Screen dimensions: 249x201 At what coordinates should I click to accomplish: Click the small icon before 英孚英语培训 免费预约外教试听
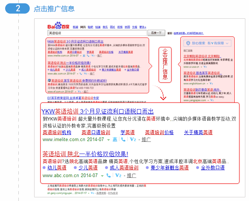pyautogui.click(x=49, y=80)
